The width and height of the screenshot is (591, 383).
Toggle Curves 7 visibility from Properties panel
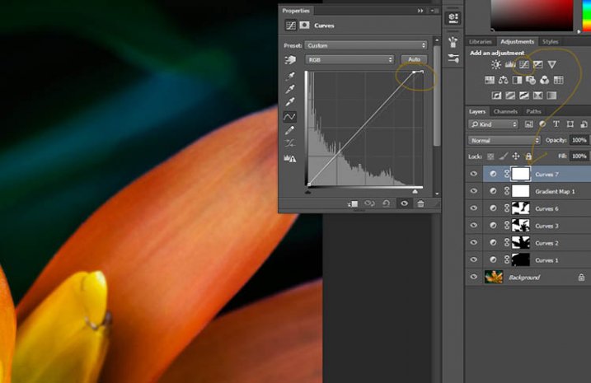coord(404,203)
